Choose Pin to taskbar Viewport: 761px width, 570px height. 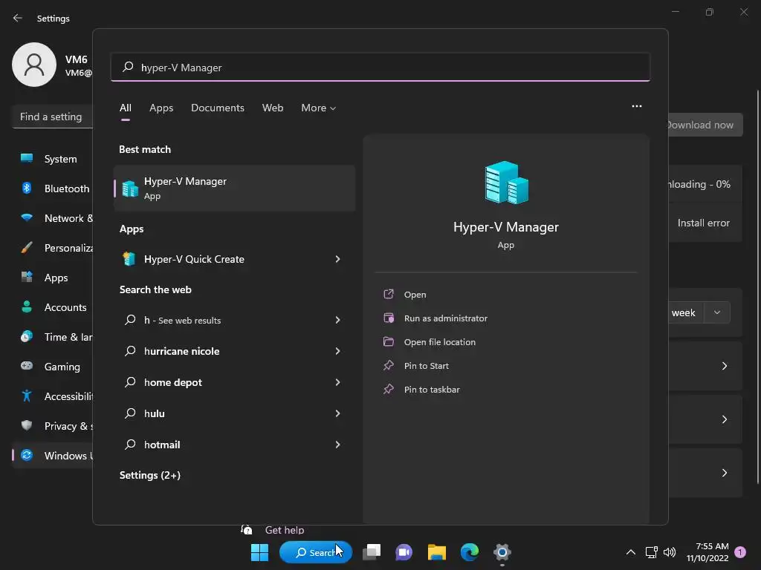[x=432, y=389]
